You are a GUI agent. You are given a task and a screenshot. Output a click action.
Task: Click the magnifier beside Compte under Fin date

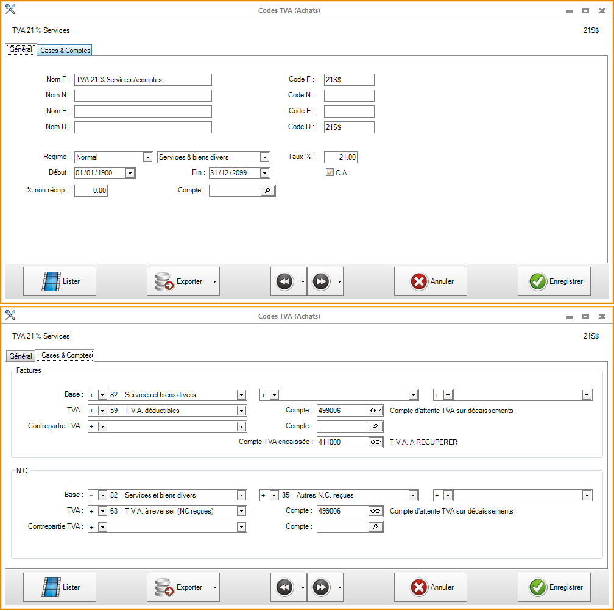(x=267, y=191)
